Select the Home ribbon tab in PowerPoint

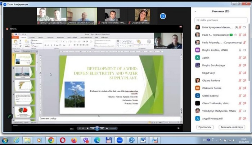23,37
